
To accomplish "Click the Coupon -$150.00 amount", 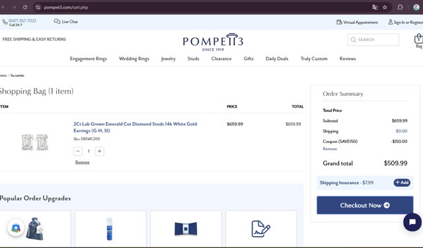I will 399,142.
